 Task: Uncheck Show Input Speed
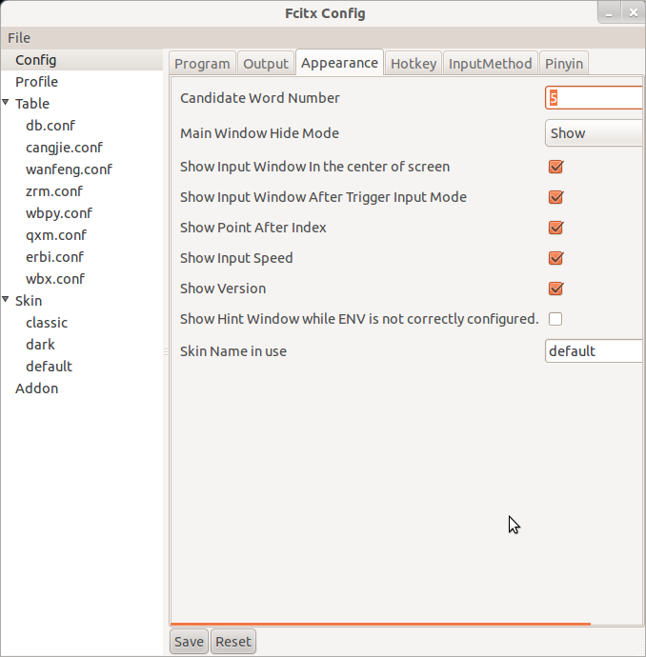(555, 258)
